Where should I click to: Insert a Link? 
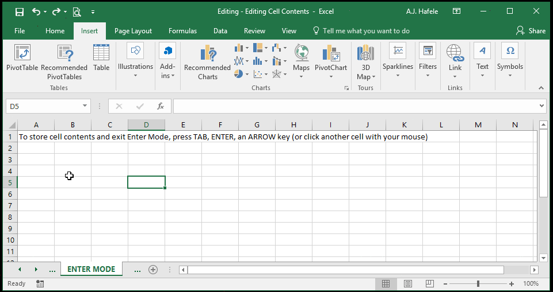[455, 61]
